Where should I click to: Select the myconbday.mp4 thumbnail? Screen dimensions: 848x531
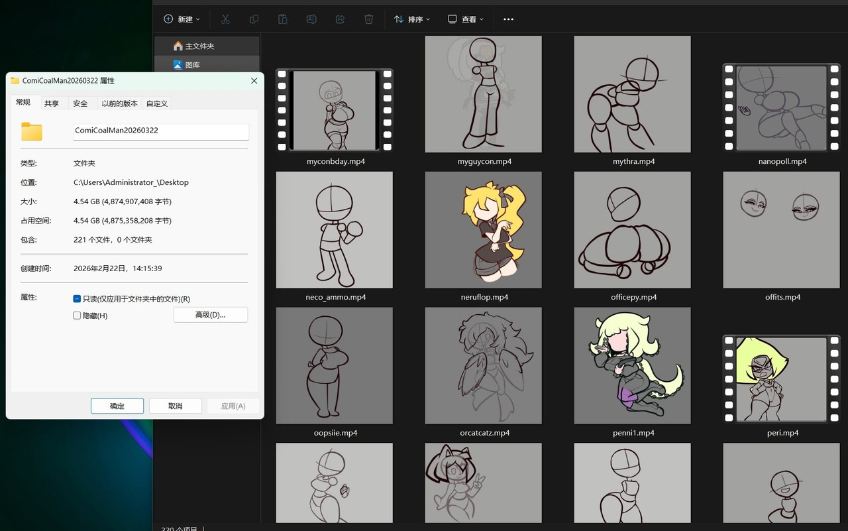[335, 110]
